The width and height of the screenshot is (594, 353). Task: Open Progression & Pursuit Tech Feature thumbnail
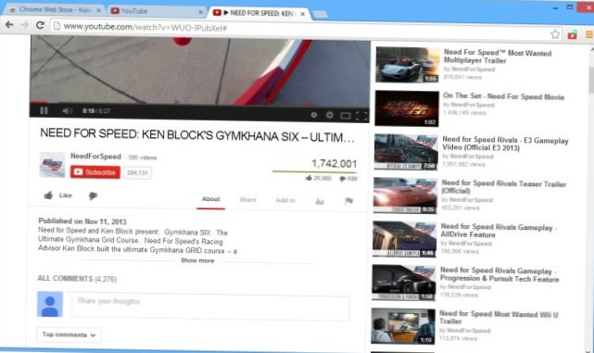pyautogui.click(x=403, y=283)
